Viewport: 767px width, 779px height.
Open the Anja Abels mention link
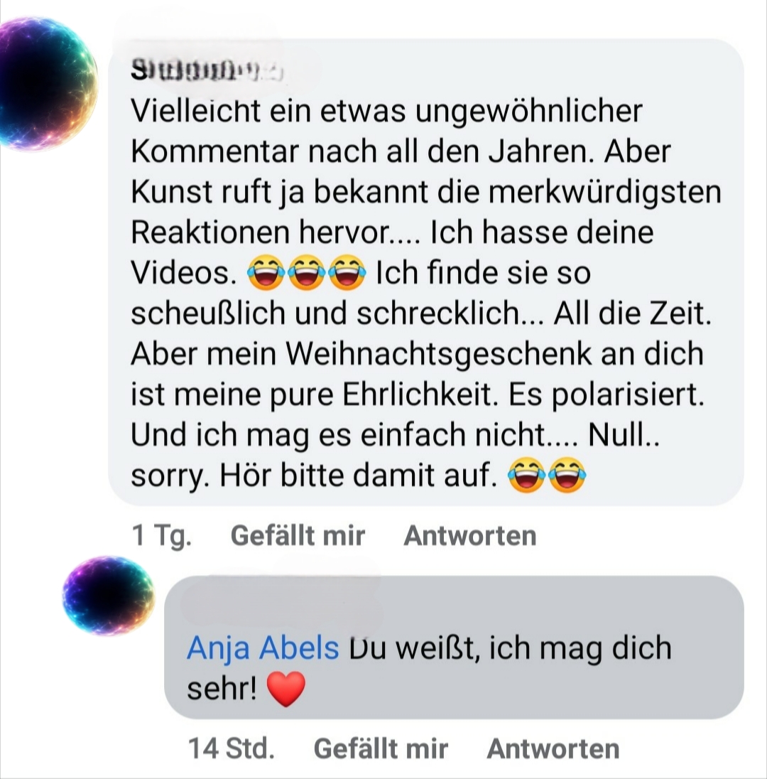[263, 648]
